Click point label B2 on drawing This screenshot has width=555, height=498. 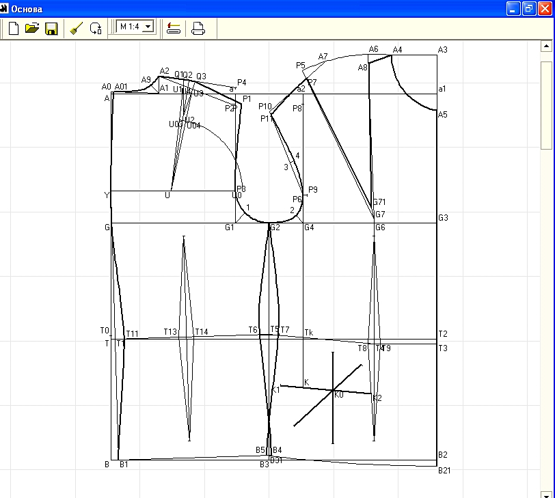click(x=442, y=455)
